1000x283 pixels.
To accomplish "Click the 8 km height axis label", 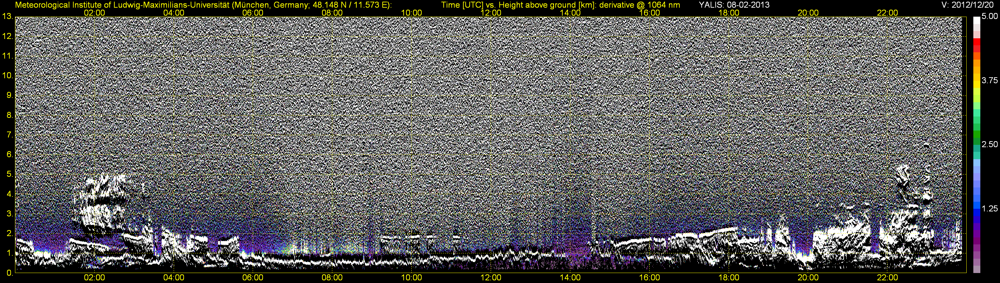I will (x=9, y=116).
